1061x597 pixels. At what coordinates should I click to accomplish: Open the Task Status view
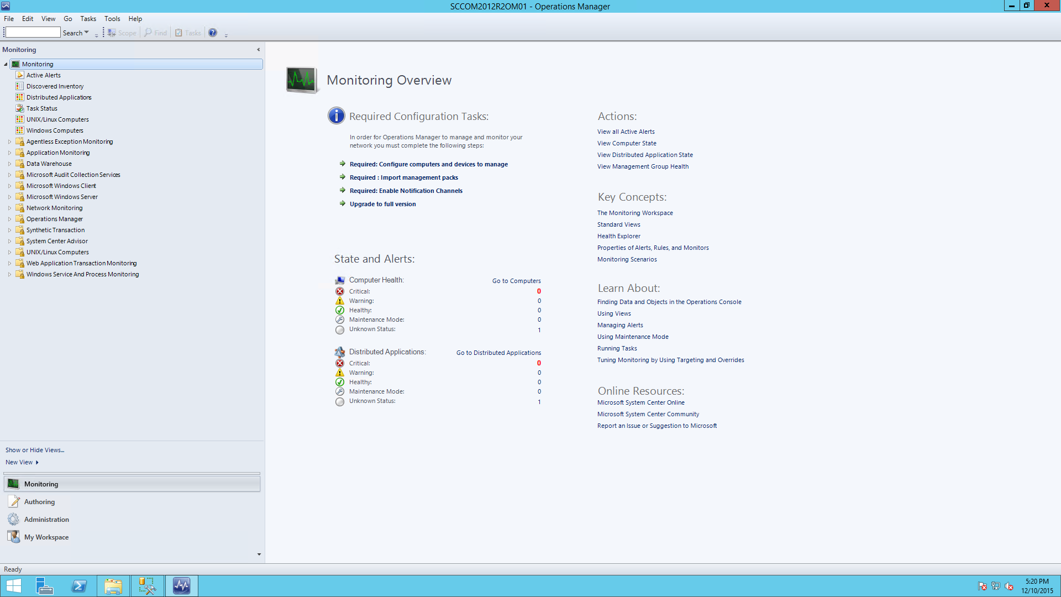41,108
